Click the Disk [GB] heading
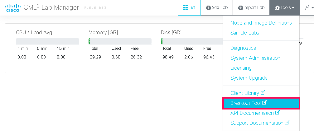This screenshot has height=135, width=314. pos(171,33)
